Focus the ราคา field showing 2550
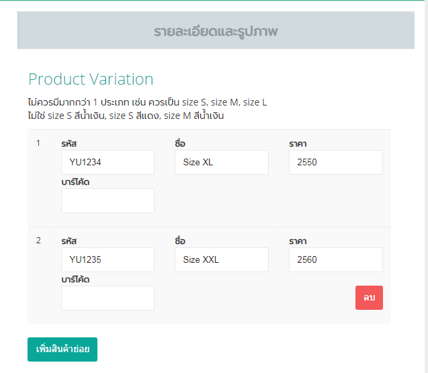Screen dimensions: 428x373 click(x=336, y=162)
